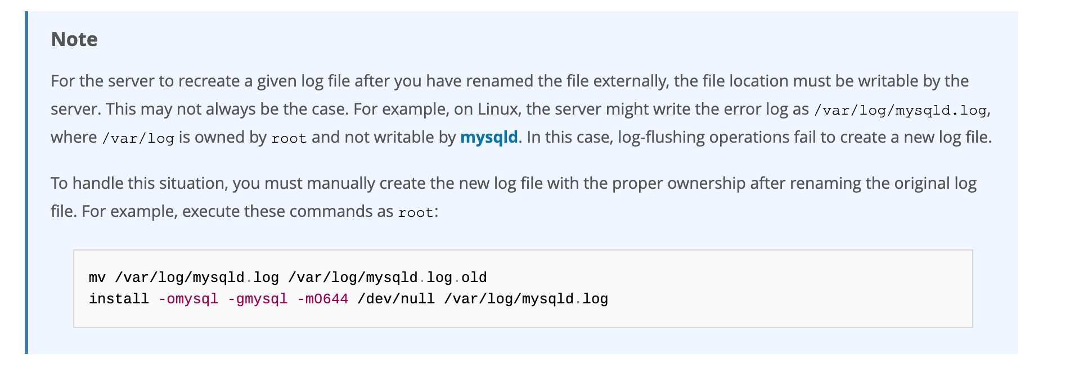
Task: Click the -omysql option in code
Action: point(188,299)
